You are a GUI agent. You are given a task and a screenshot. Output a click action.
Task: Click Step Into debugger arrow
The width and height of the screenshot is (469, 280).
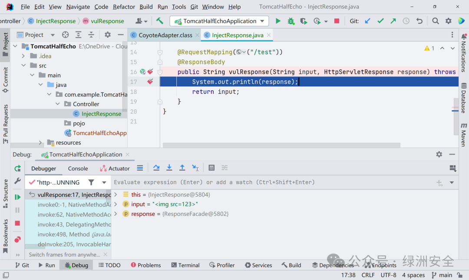tap(169, 168)
